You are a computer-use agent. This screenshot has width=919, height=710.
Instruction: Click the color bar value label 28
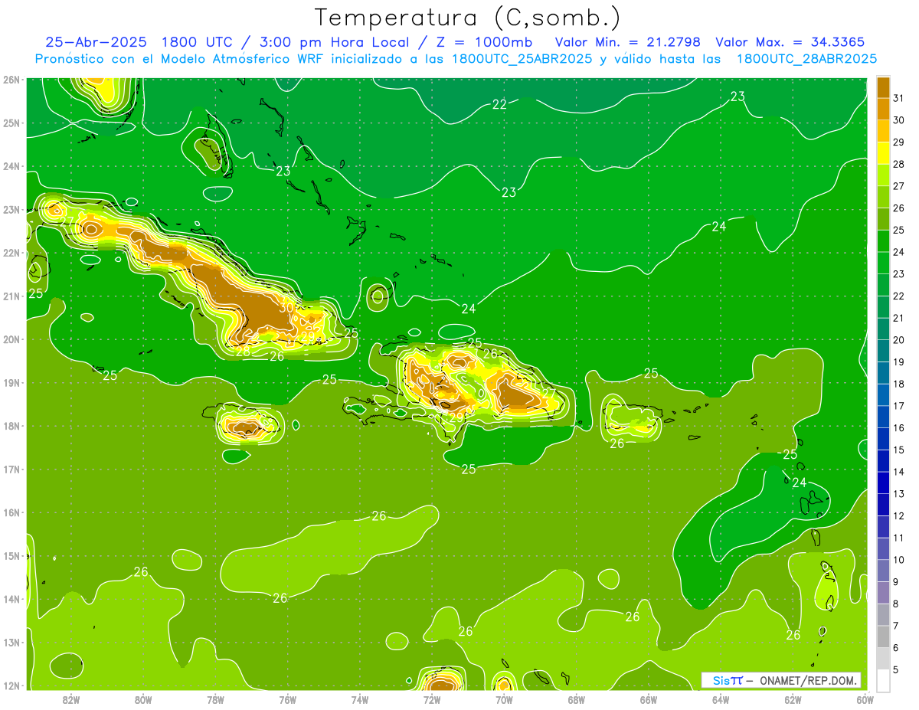point(899,164)
